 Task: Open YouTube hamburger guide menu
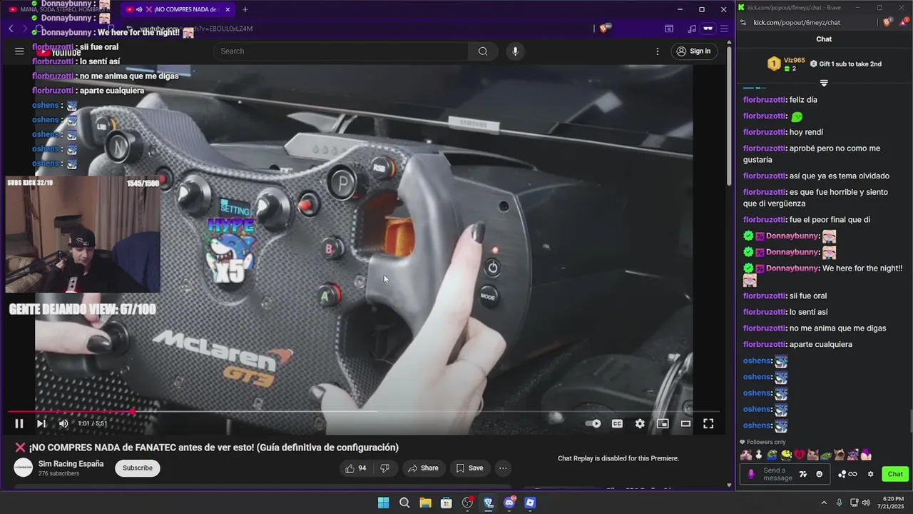(x=19, y=51)
